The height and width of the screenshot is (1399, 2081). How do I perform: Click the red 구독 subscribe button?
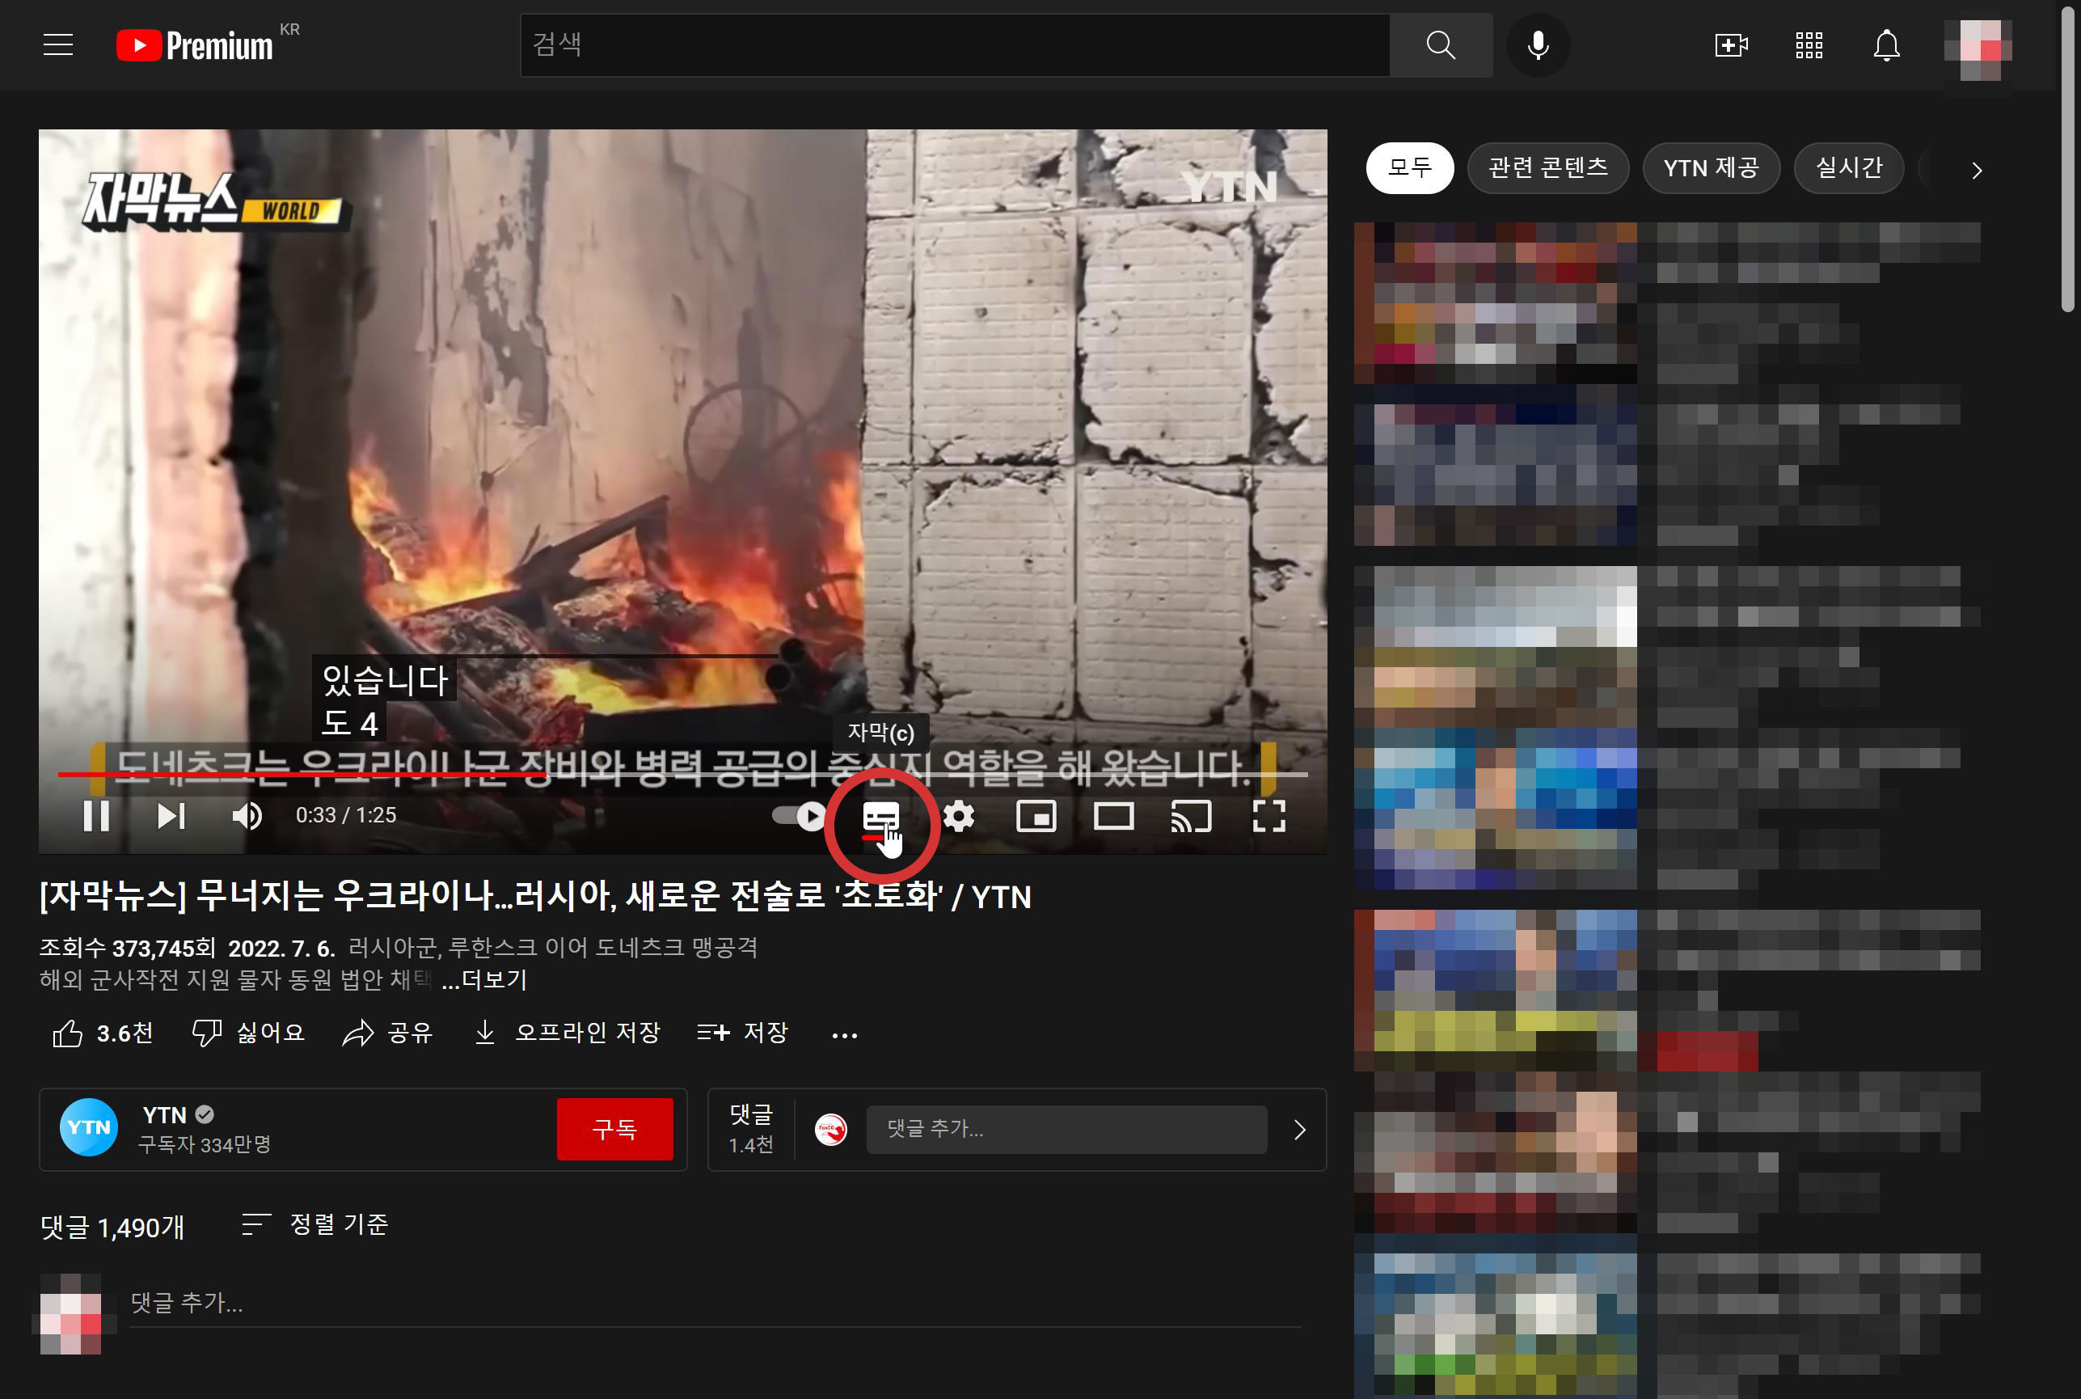614,1129
